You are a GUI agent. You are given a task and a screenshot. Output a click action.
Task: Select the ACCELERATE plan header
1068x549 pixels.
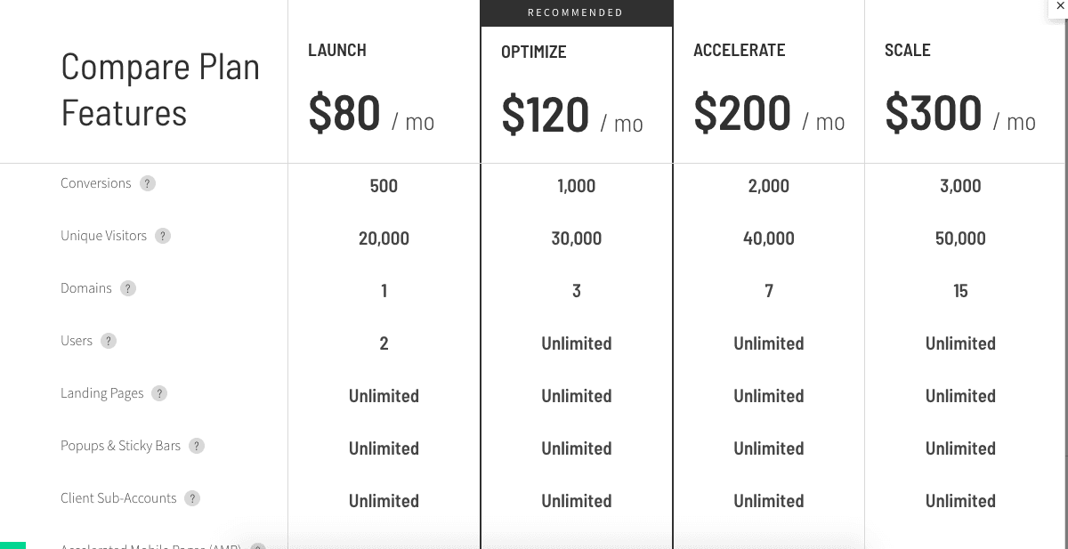pyautogui.click(x=740, y=50)
